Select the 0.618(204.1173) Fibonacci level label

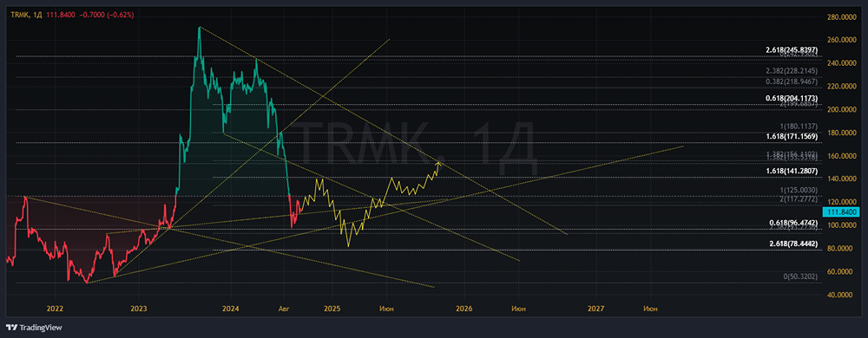click(x=792, y=98)
